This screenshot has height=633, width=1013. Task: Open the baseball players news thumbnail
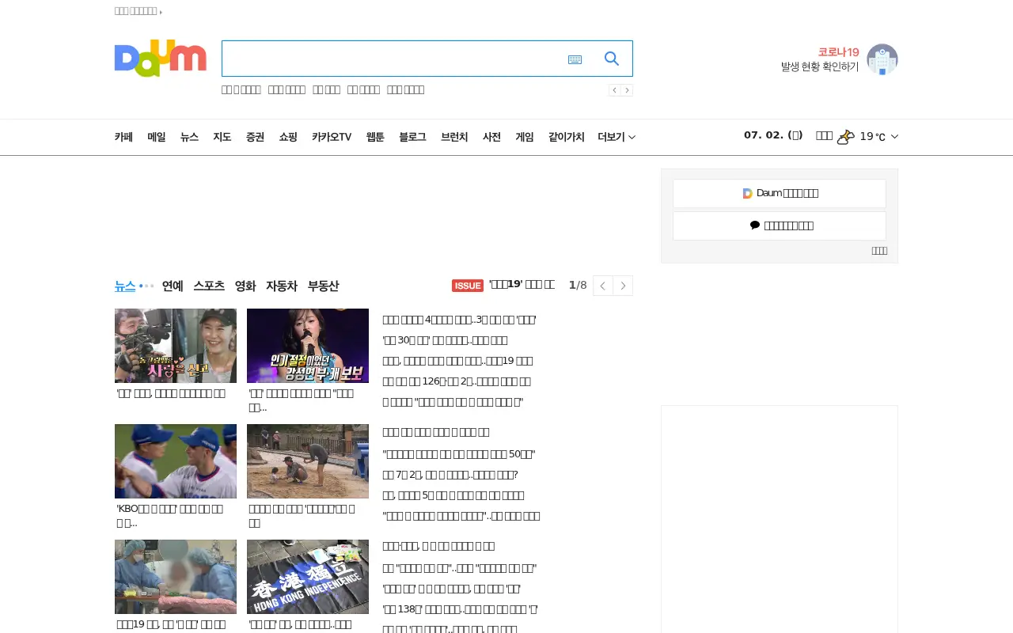(x=176, y=461)
